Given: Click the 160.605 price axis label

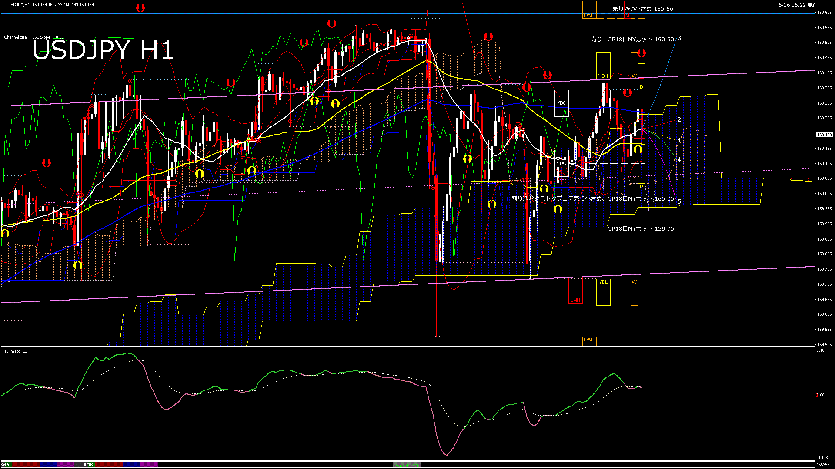Looking at the screenshot, I should [x=825, y=13].
